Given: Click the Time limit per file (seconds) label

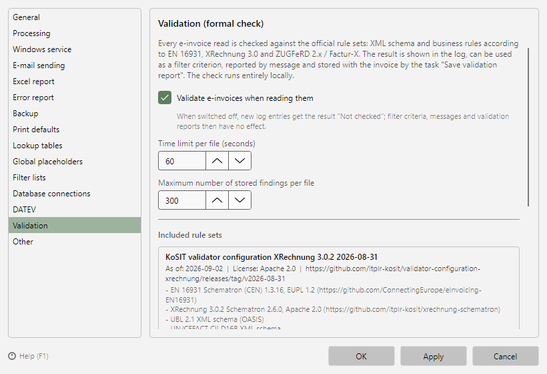Looking at the screenshot, I should [x=207, y=144].
